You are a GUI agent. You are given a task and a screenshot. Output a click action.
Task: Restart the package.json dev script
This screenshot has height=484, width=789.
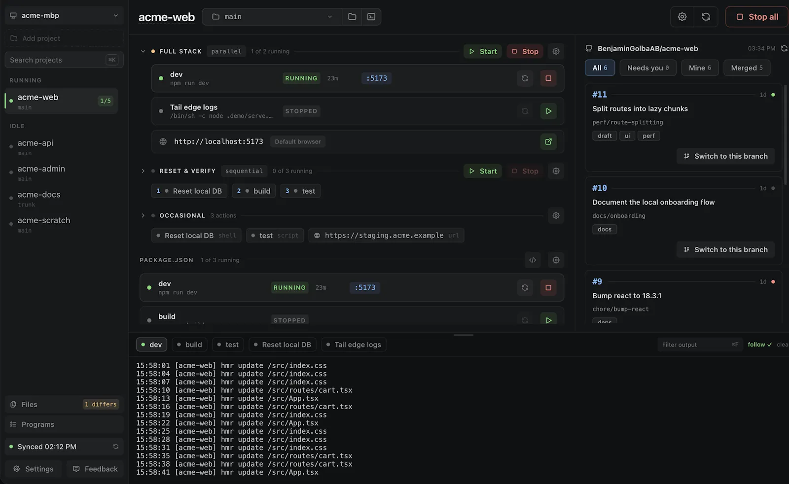click(x=525, y=288)
